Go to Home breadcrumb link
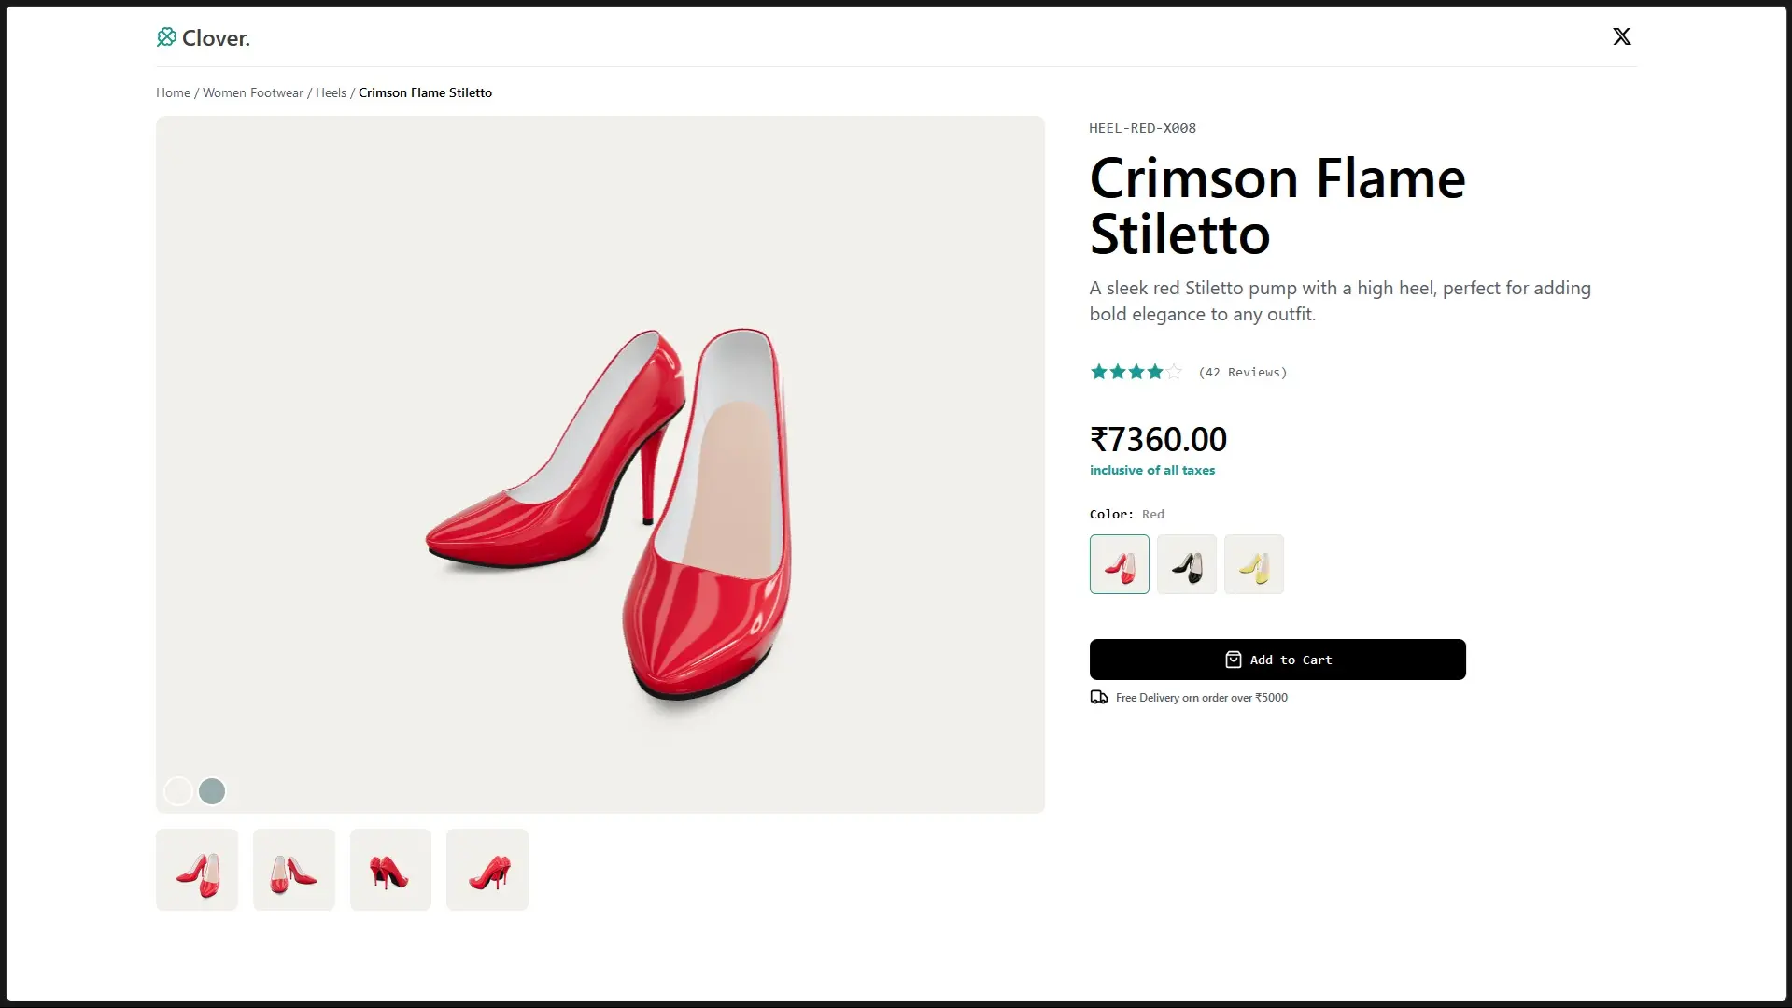The width and height of the screenshot is (1792, 1008). (173, 92)
